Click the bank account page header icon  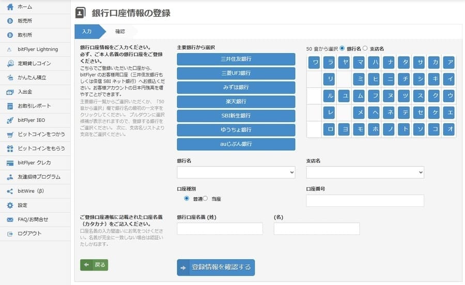pyautogui.click(x=81, y=13)
